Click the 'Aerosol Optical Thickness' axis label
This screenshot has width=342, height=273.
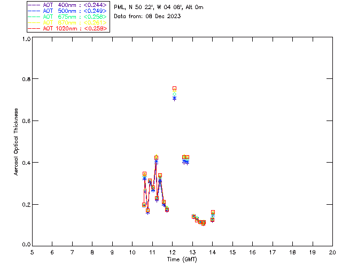pos(16,142)
